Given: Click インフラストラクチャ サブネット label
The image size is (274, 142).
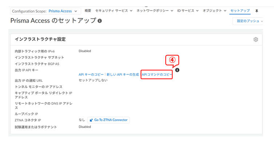Looking at the screenshot, I should (x=39, y=57).
